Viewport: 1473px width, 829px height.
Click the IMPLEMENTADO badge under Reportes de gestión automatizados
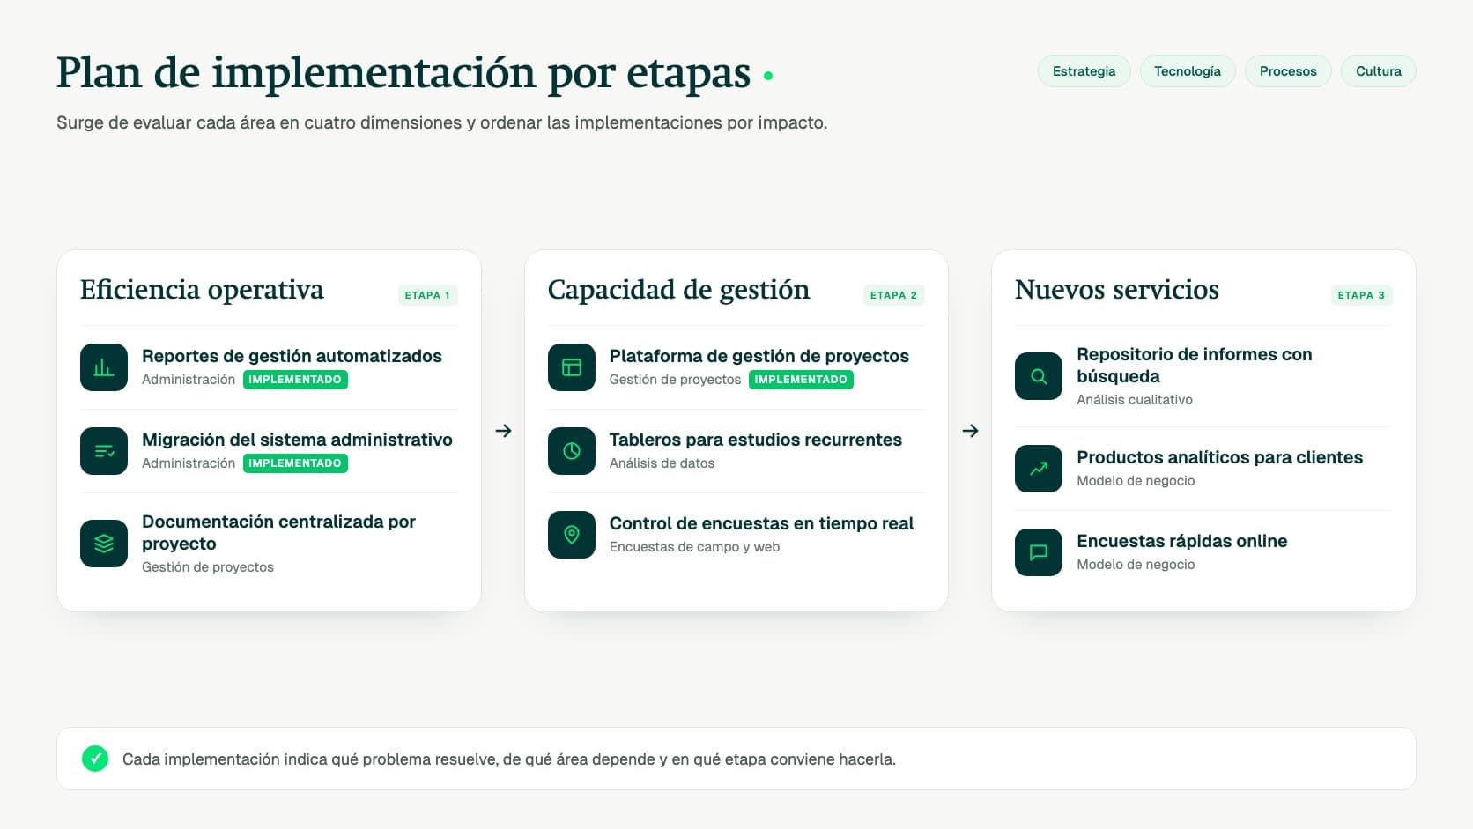[295, 380]
